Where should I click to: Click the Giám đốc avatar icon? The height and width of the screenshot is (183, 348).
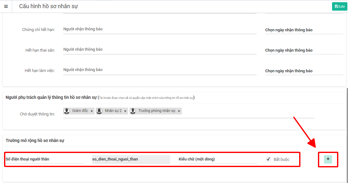coord(67,111)
